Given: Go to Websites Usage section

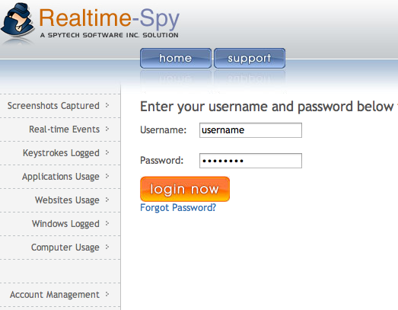Looking at the screenshot, I should [67, 200].
